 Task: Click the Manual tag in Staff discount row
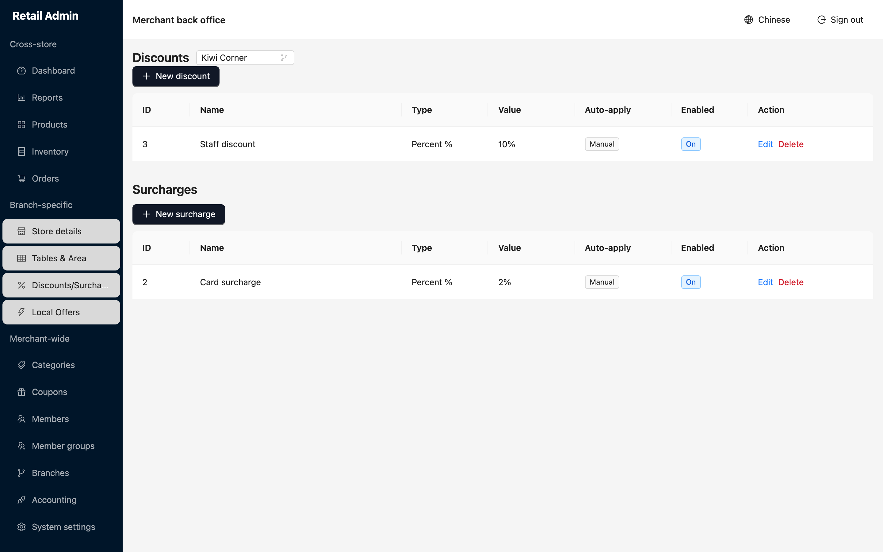point(602,144)
